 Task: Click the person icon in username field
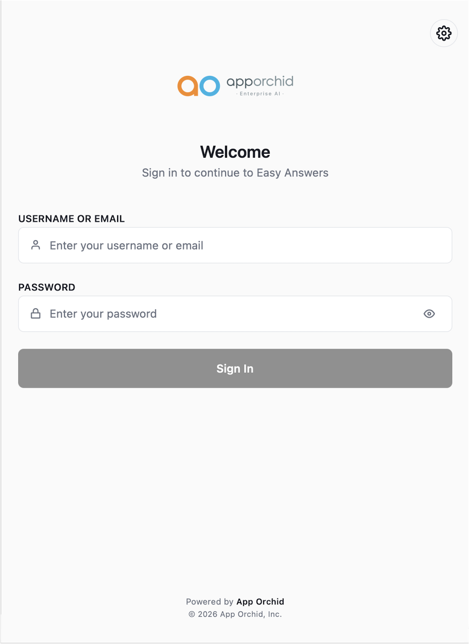point(35,245)
